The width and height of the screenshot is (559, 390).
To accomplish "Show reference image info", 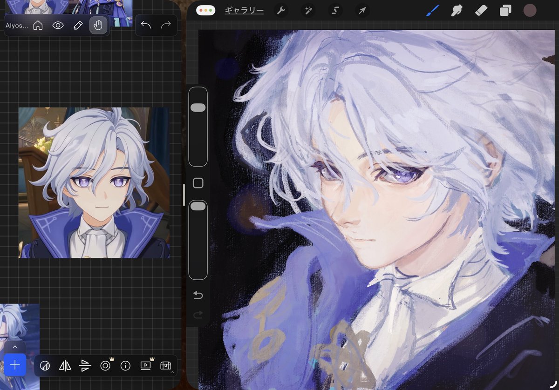I will 125,366.
